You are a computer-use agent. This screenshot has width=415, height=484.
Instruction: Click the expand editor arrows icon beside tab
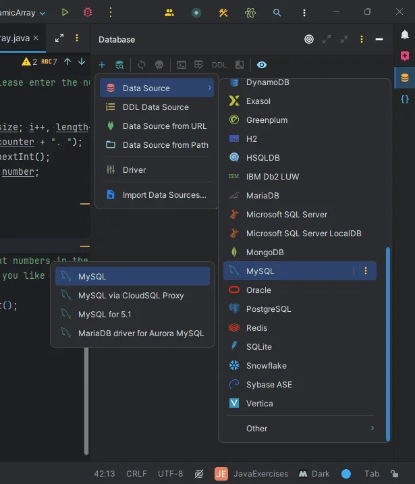59,38
